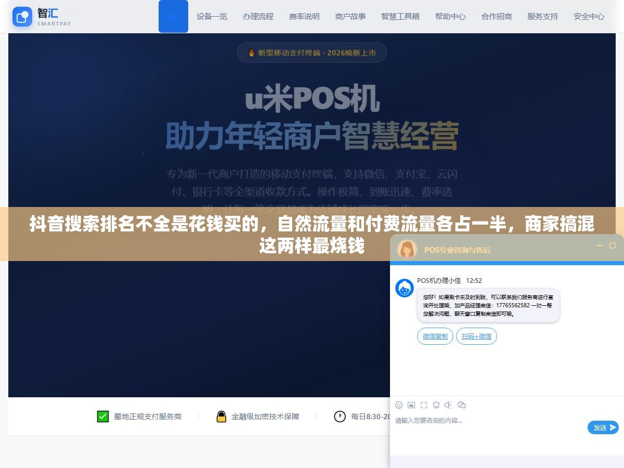Go to 合作招商 page
Image resolution: width=624 pixels, height=468 pixels.
[x=497, y=16]
